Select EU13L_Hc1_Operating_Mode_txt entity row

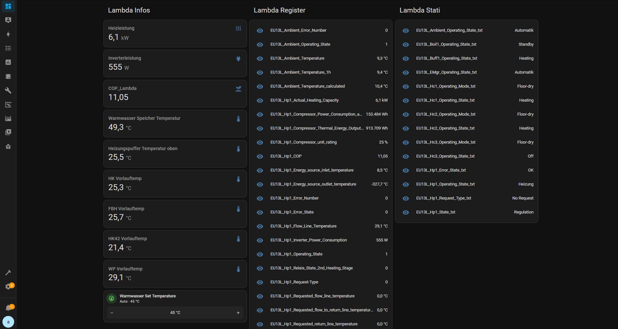pos(467,86)
